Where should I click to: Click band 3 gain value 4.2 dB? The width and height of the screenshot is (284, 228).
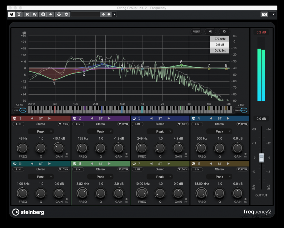pos(178,138)
